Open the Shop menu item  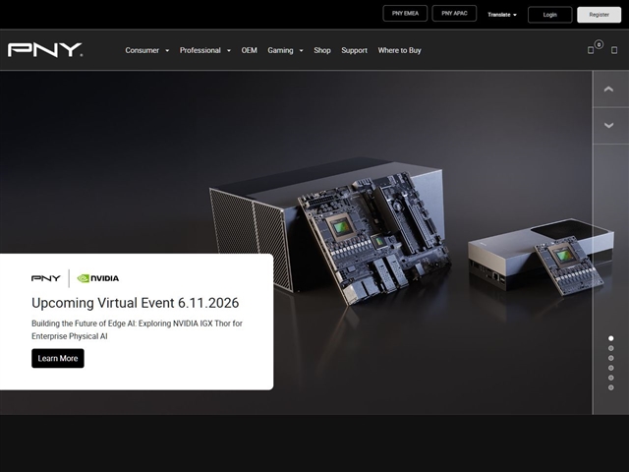tap(322, 50)
